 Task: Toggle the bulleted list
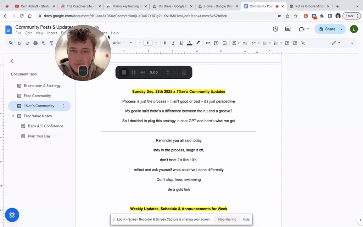(264, 43)
